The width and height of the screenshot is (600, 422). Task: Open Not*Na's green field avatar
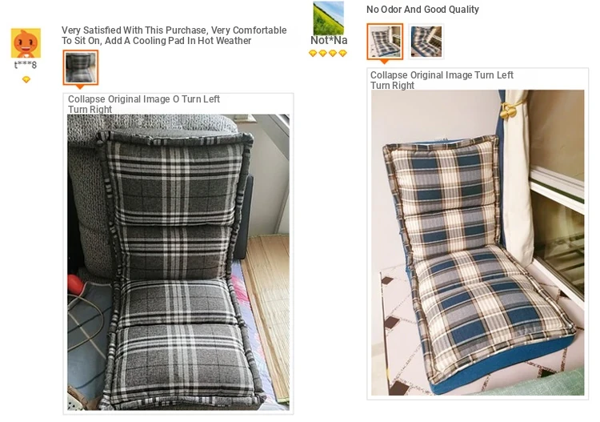tap(328, 18)
